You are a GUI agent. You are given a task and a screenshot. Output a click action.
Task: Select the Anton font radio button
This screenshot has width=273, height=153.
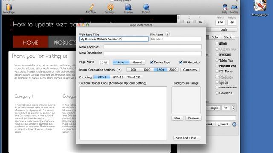pyautogui.click(x=217, y=43)
